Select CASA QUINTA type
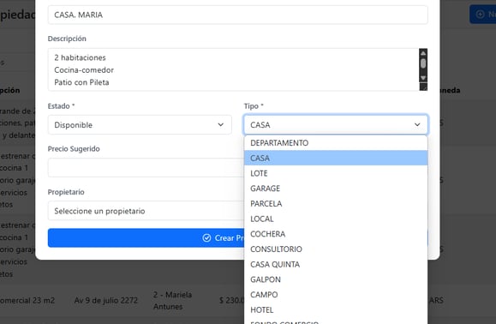Viewport: 496px width, 324px height. point(336,265)
